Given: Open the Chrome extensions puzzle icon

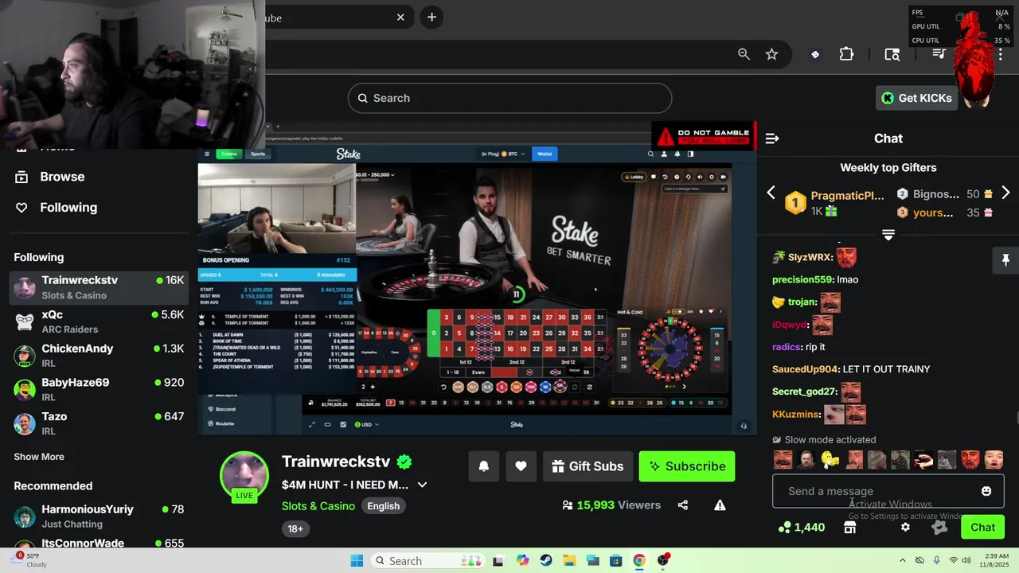Looking at the screenshot, I should tap(846, 54).
